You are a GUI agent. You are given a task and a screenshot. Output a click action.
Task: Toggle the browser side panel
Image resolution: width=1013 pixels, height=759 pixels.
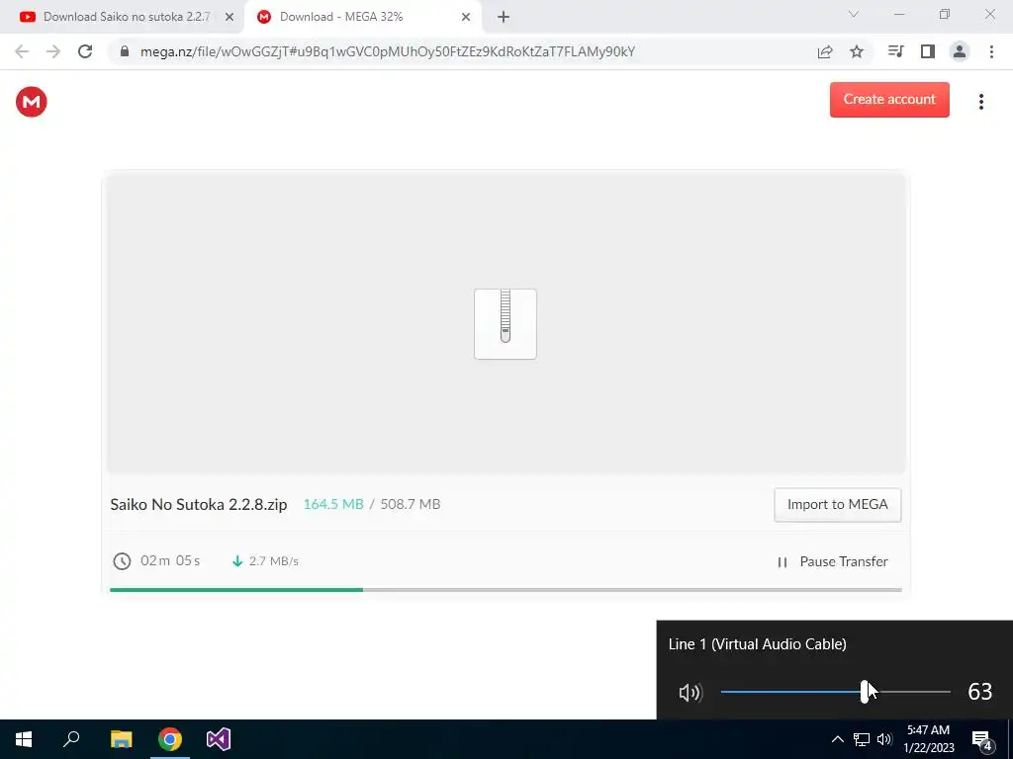928,51
